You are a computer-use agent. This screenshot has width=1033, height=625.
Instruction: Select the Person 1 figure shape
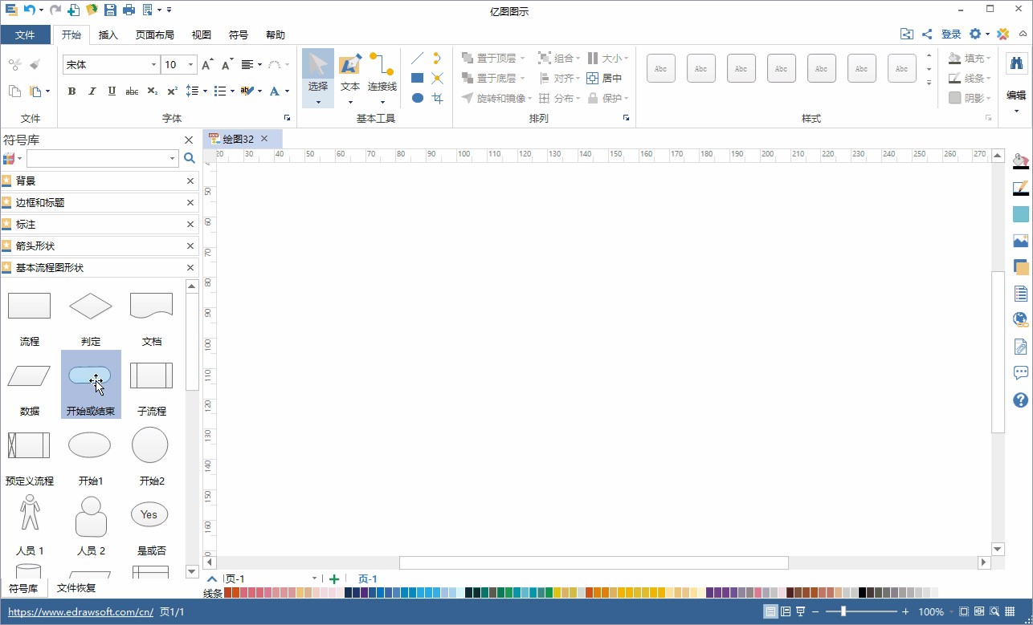30,514
